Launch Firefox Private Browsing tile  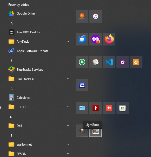tap(96, 39)
